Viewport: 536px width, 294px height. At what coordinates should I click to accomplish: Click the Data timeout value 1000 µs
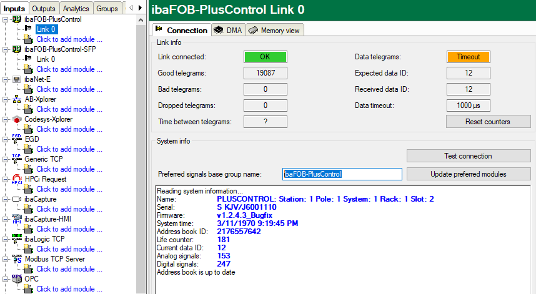[469, 105]
